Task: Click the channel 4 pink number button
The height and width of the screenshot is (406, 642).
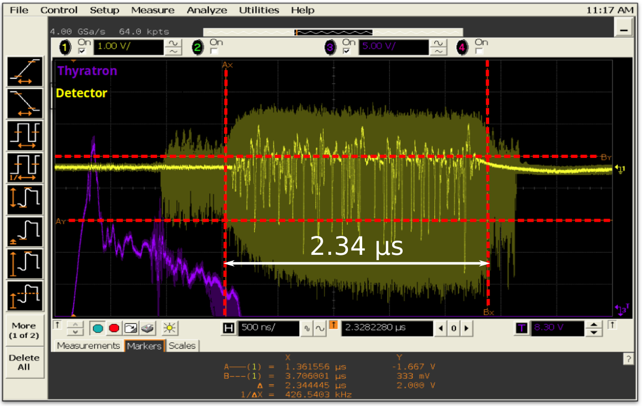Action: [462, 48]
